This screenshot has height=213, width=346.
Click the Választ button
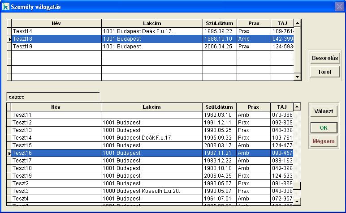pyautogui.click(x=324, y=112)
